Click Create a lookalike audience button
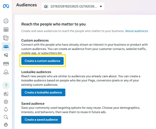 43,92
